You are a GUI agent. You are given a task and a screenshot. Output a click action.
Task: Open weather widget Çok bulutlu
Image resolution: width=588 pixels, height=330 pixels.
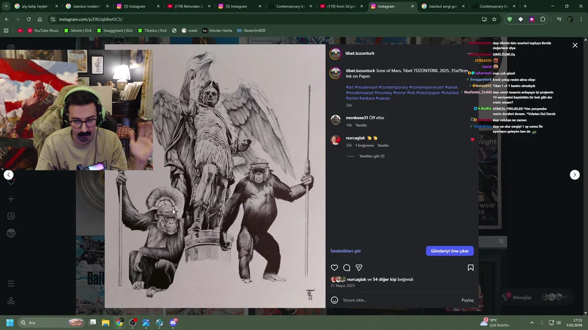point(496,323)
